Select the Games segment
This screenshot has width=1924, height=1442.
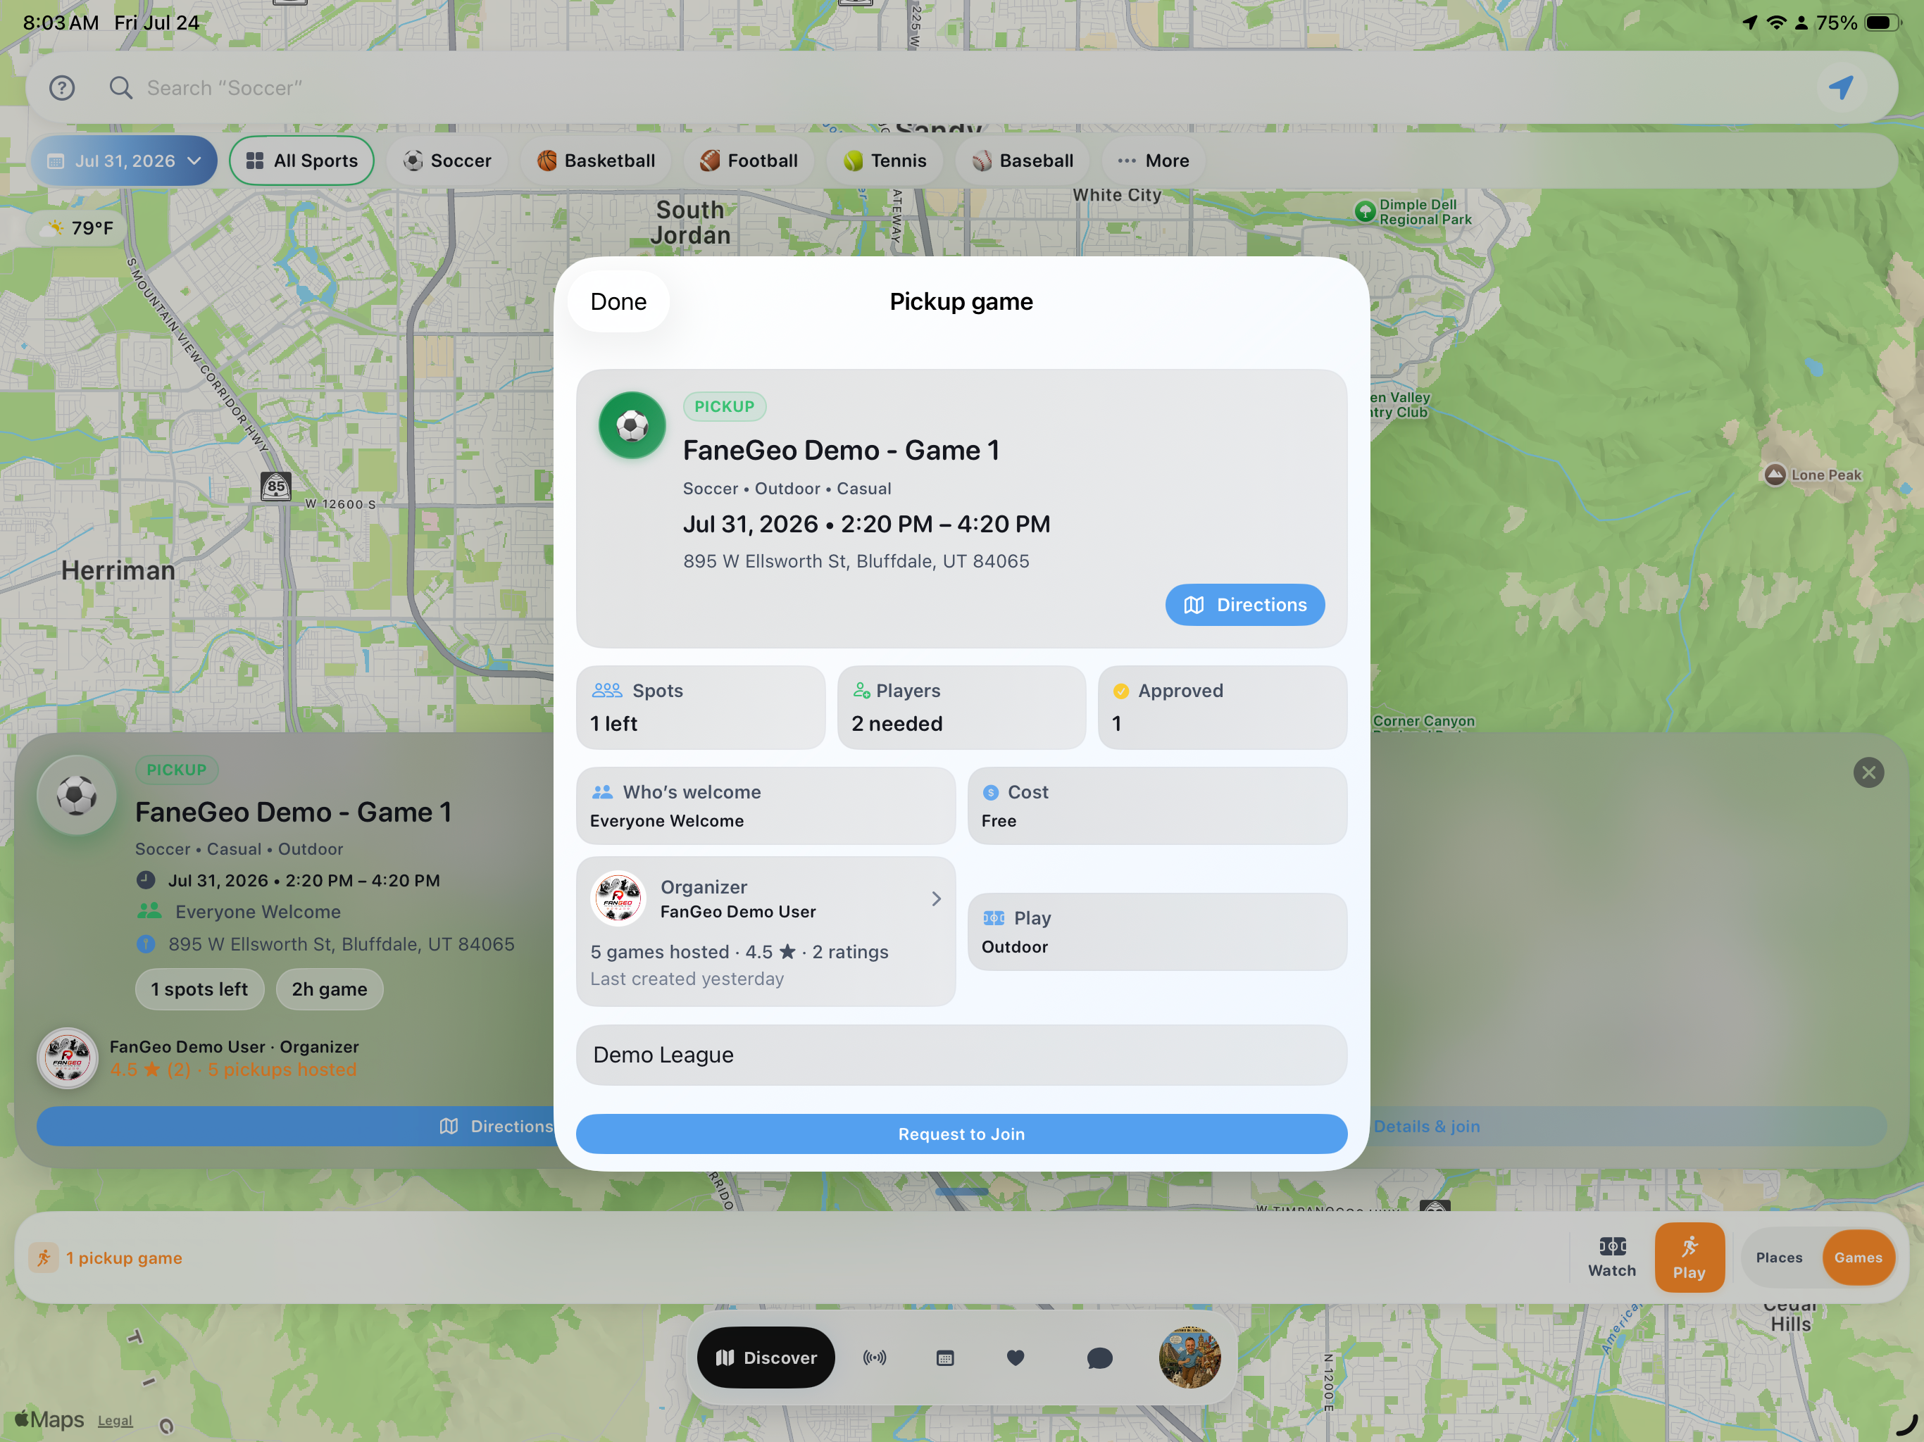click(1858, 1258)
